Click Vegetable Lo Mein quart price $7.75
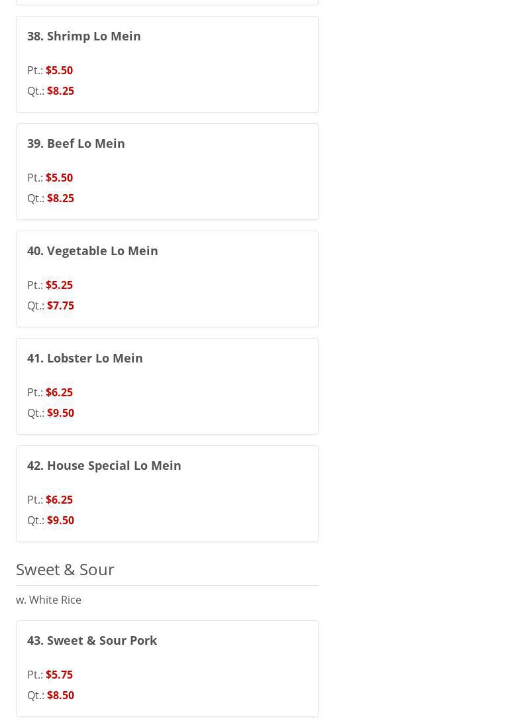The image size is (510, 721). pos(60,305)
